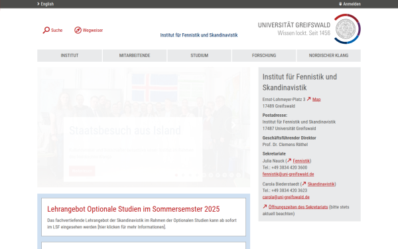Open the Forschung menu
This screenshot has width=398, height=249.
tap(264, 55)
